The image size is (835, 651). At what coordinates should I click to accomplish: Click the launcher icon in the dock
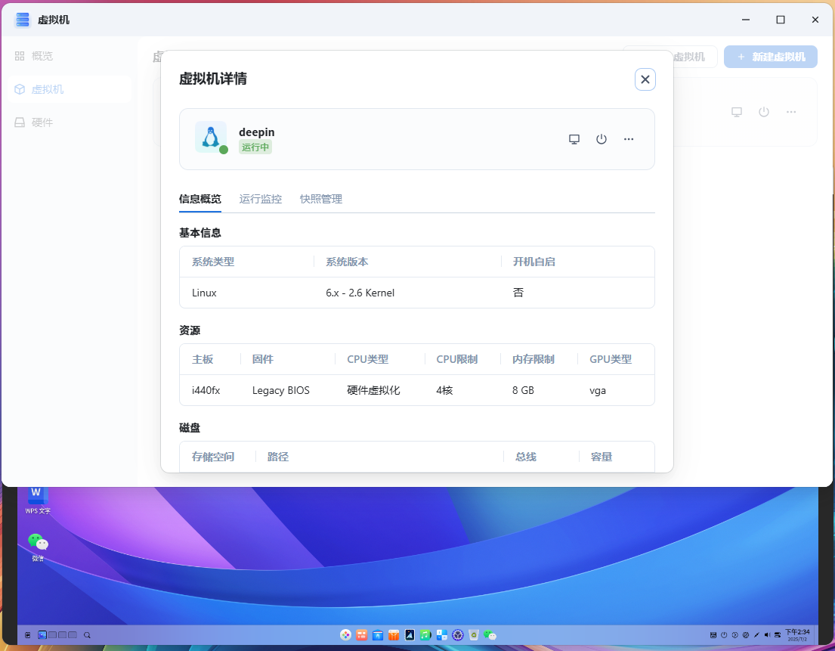pyautogui.click(x=345, y=635)
